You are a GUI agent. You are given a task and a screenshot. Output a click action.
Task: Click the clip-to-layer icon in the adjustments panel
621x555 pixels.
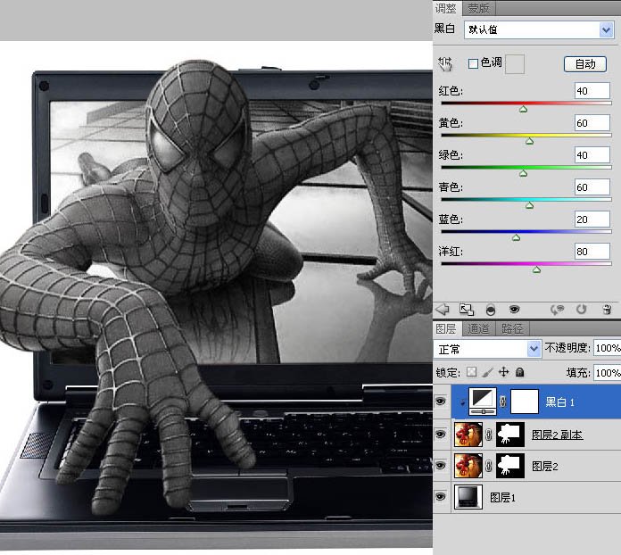[x=490, y=309]
